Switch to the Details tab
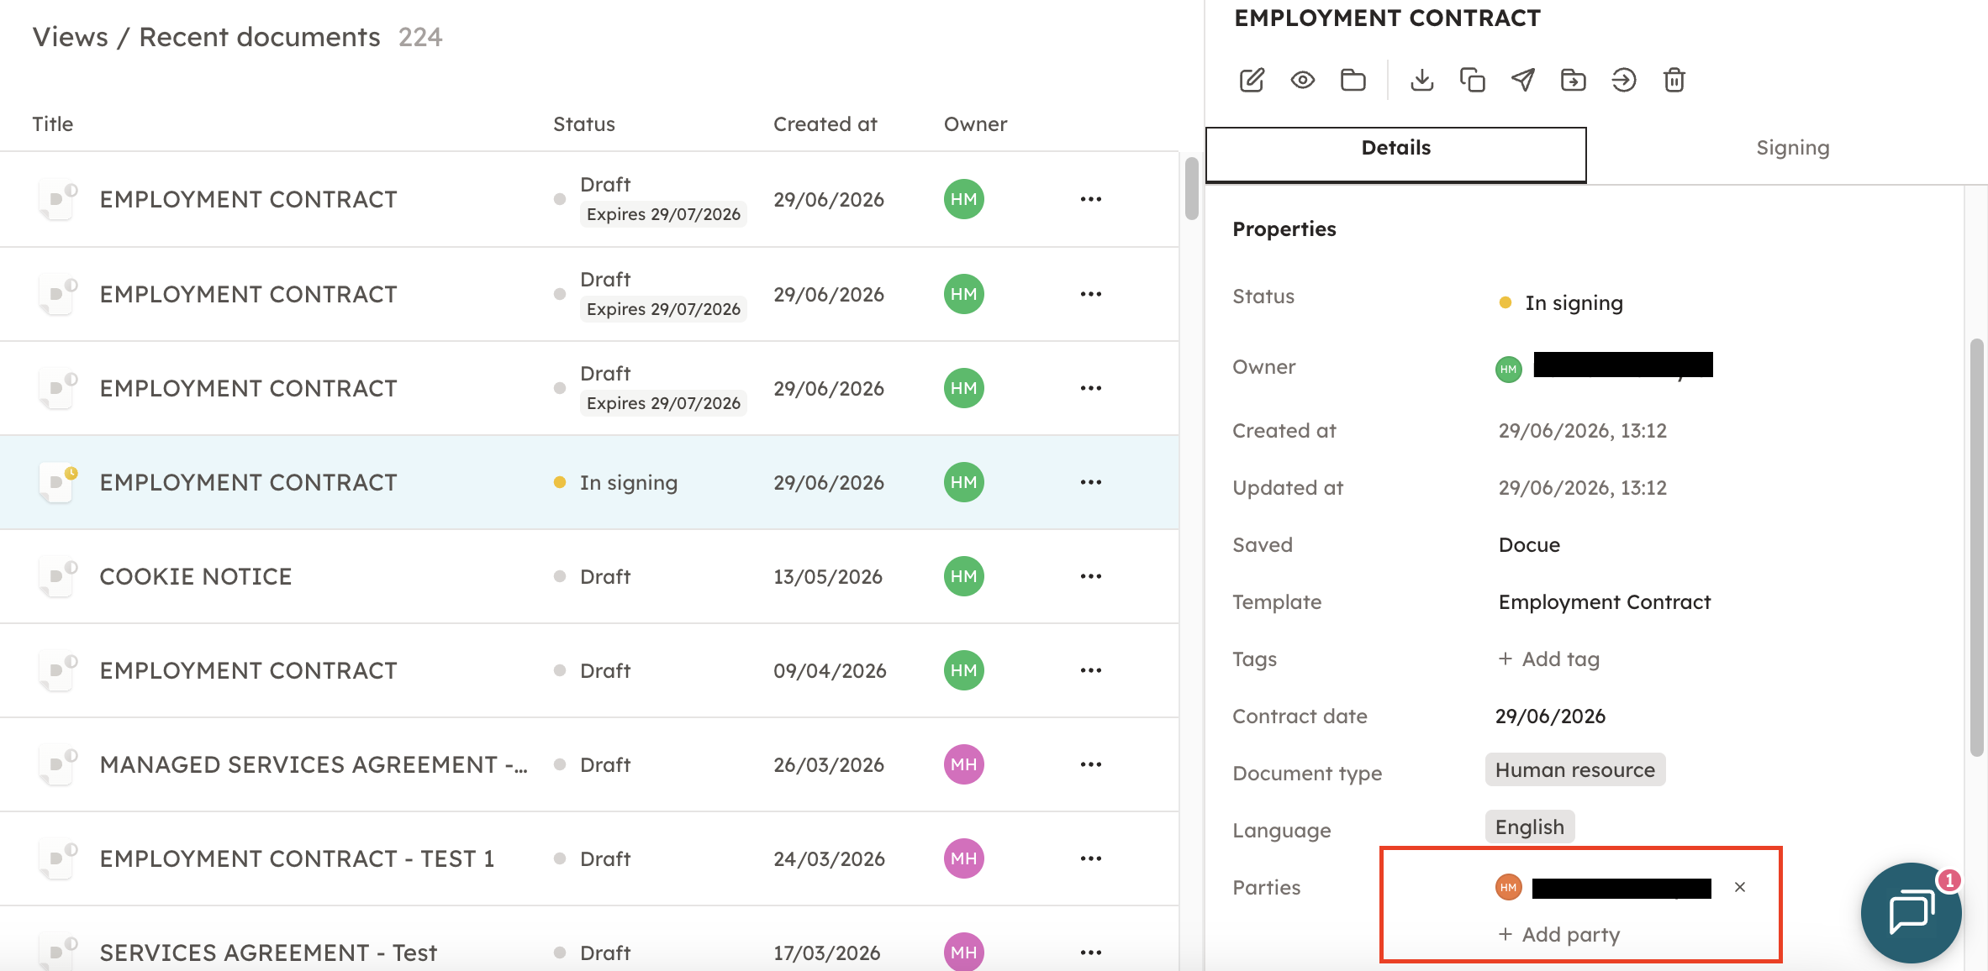Image resolution: width=1988 pixels, height=971 pixels. click(1396, 155)
